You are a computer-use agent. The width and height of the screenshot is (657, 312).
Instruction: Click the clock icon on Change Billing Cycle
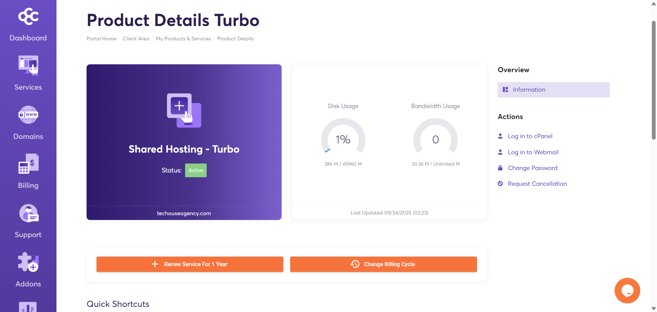[355, 264]
